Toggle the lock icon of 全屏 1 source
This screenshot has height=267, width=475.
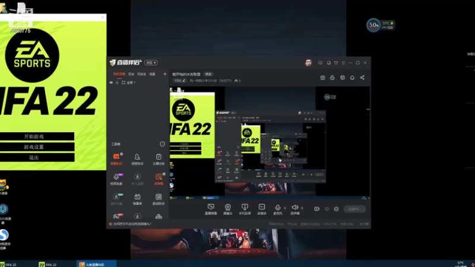pos(117,82)
